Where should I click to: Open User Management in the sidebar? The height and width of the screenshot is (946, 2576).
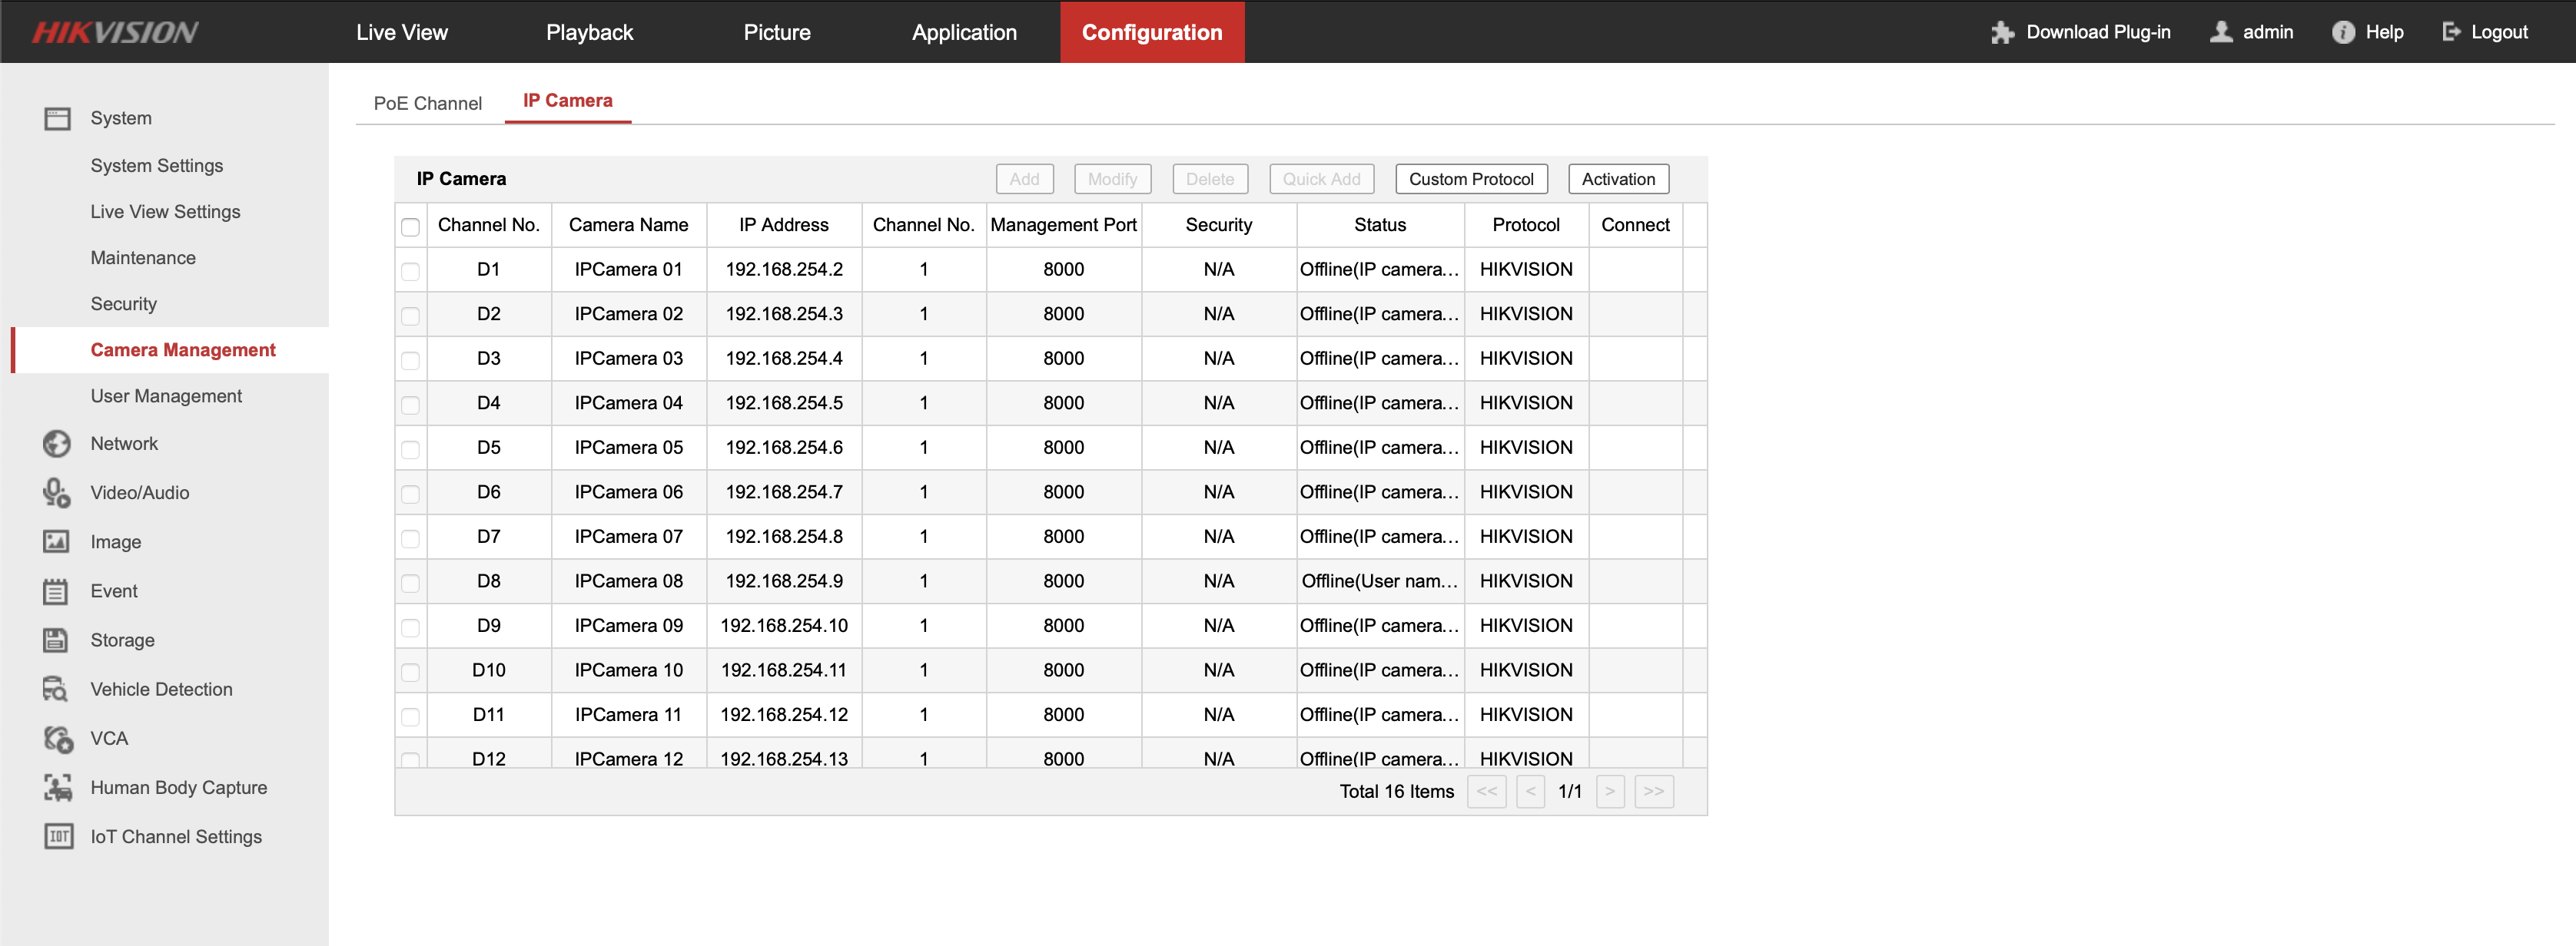166,396
